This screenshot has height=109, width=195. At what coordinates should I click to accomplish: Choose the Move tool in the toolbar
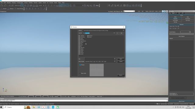[25, 5]
